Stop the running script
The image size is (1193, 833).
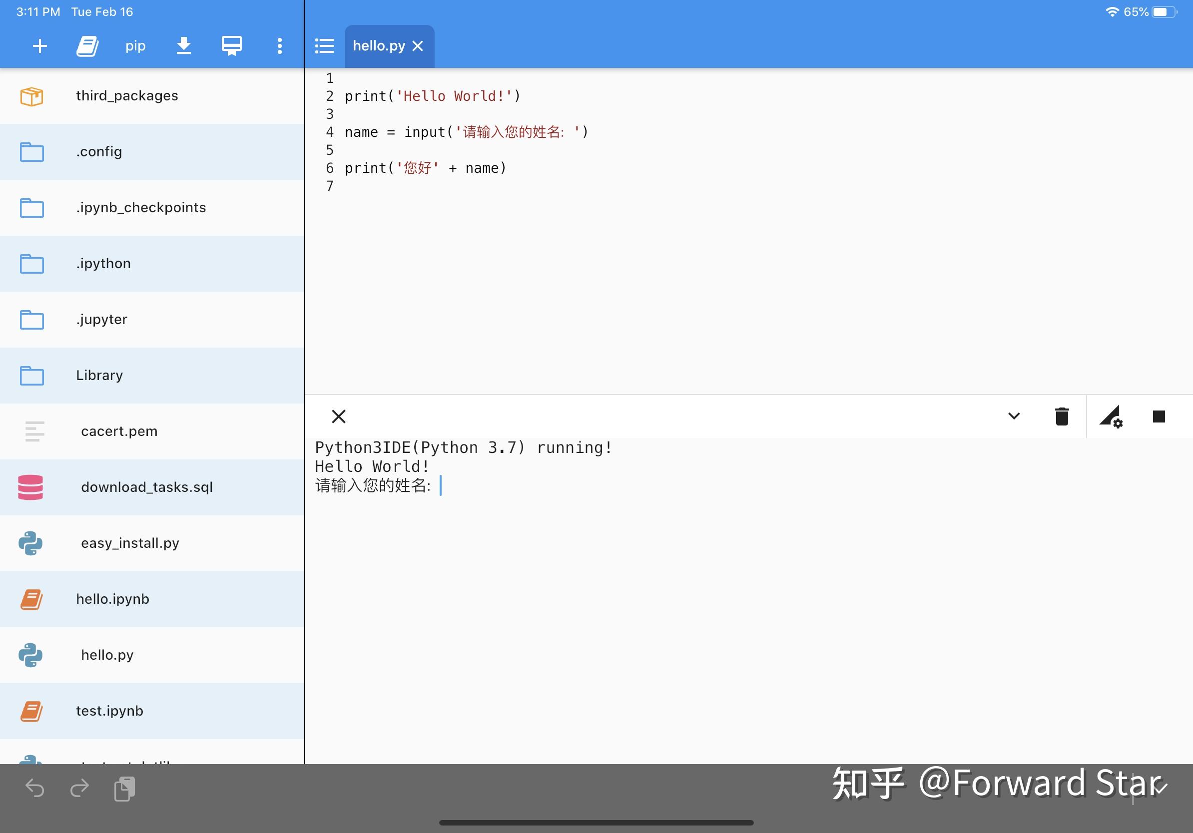pyautogui.click(x=1159, y=416)
